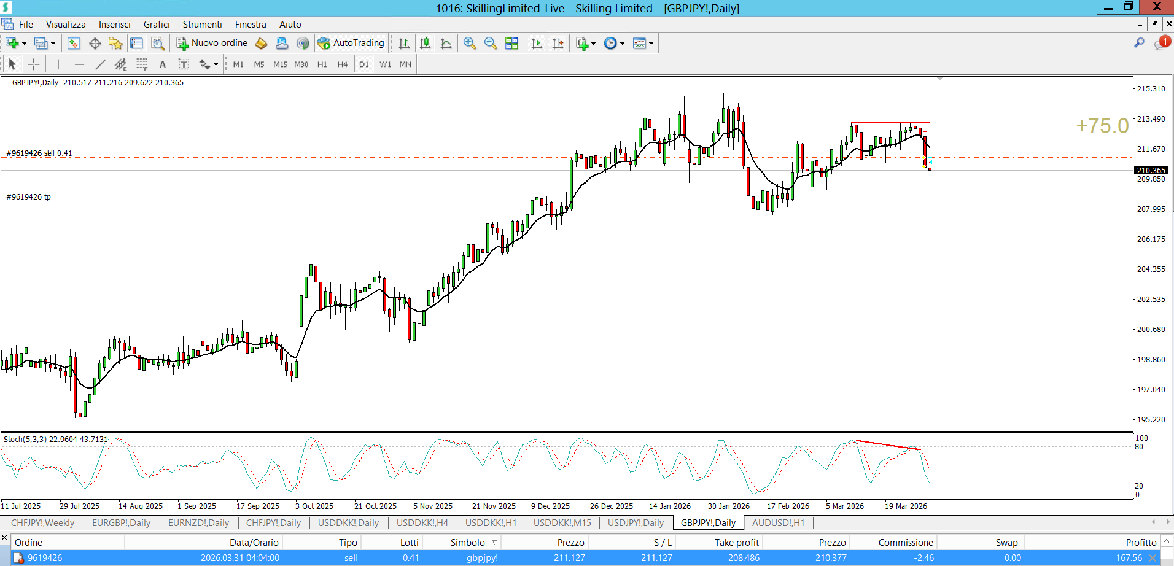Toggle the AutoTrading button

point(351,43)
